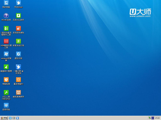Open the 我的电脑 desktop icon

[x=6, y=3]
